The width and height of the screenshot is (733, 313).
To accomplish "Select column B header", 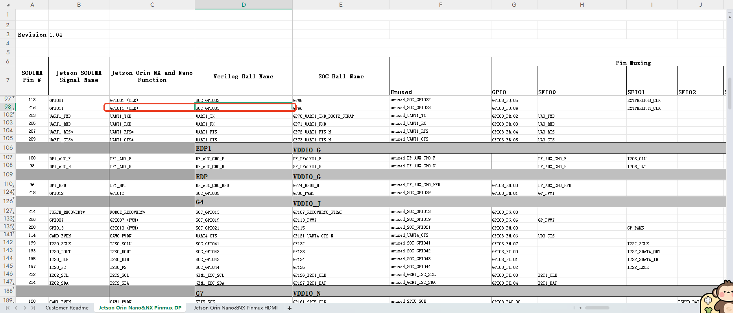I will (79, 5).
